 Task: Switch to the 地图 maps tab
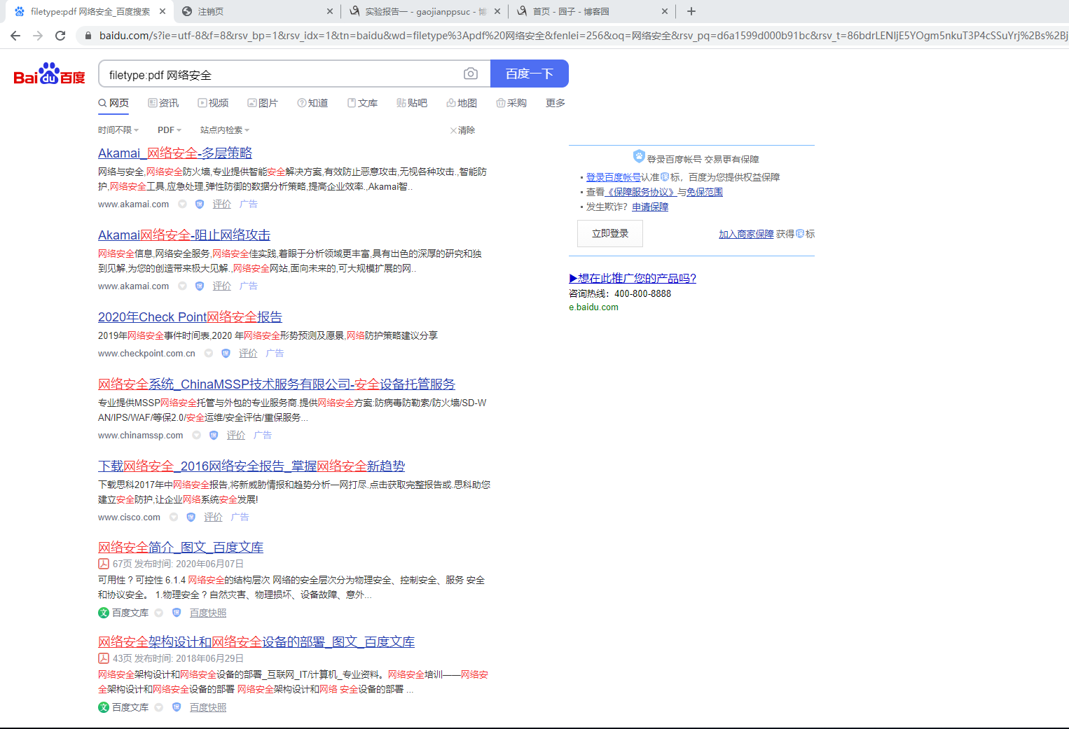[462, 103]
